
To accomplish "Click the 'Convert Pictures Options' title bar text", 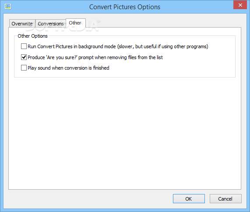I will click(x=125, y=7).
